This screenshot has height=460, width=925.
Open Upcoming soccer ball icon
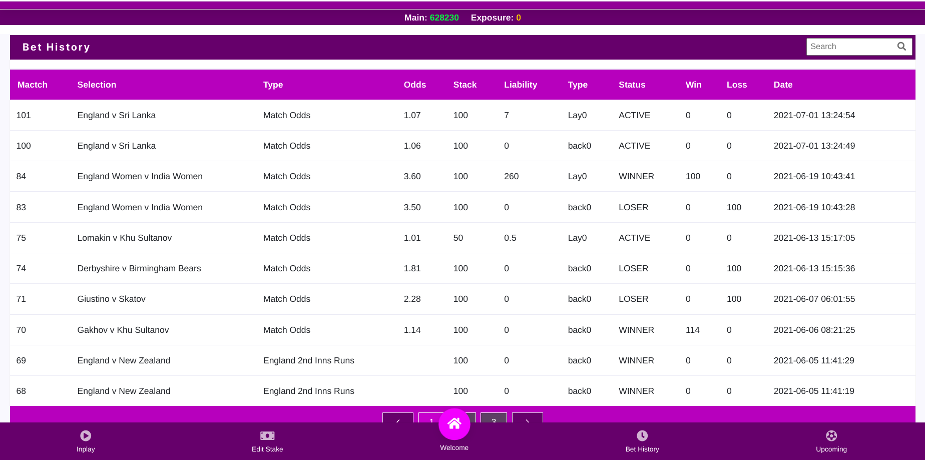831,435
